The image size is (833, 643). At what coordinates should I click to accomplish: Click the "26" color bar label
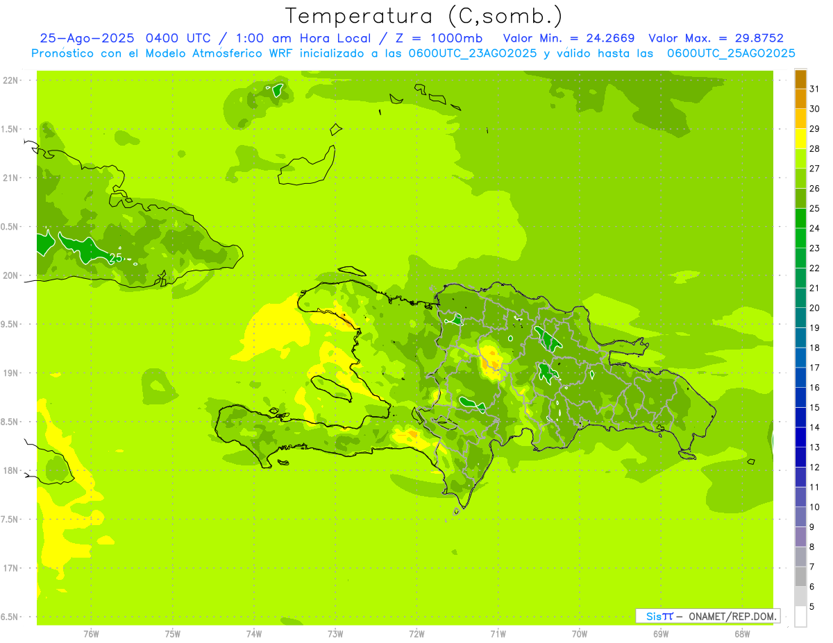point(815,188)
